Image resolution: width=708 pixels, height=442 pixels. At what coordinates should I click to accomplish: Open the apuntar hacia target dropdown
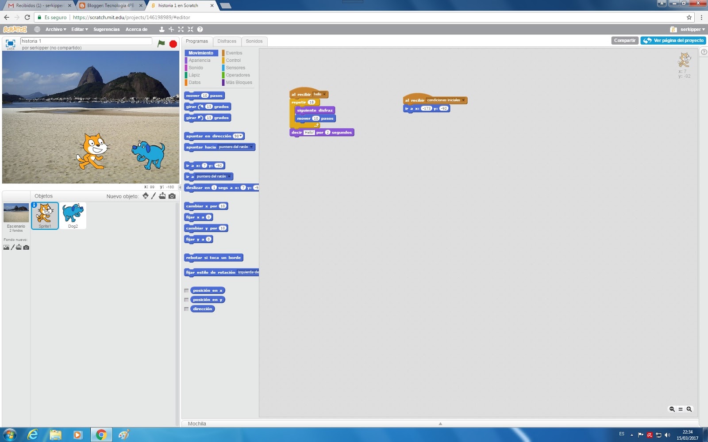coord(252,147)
